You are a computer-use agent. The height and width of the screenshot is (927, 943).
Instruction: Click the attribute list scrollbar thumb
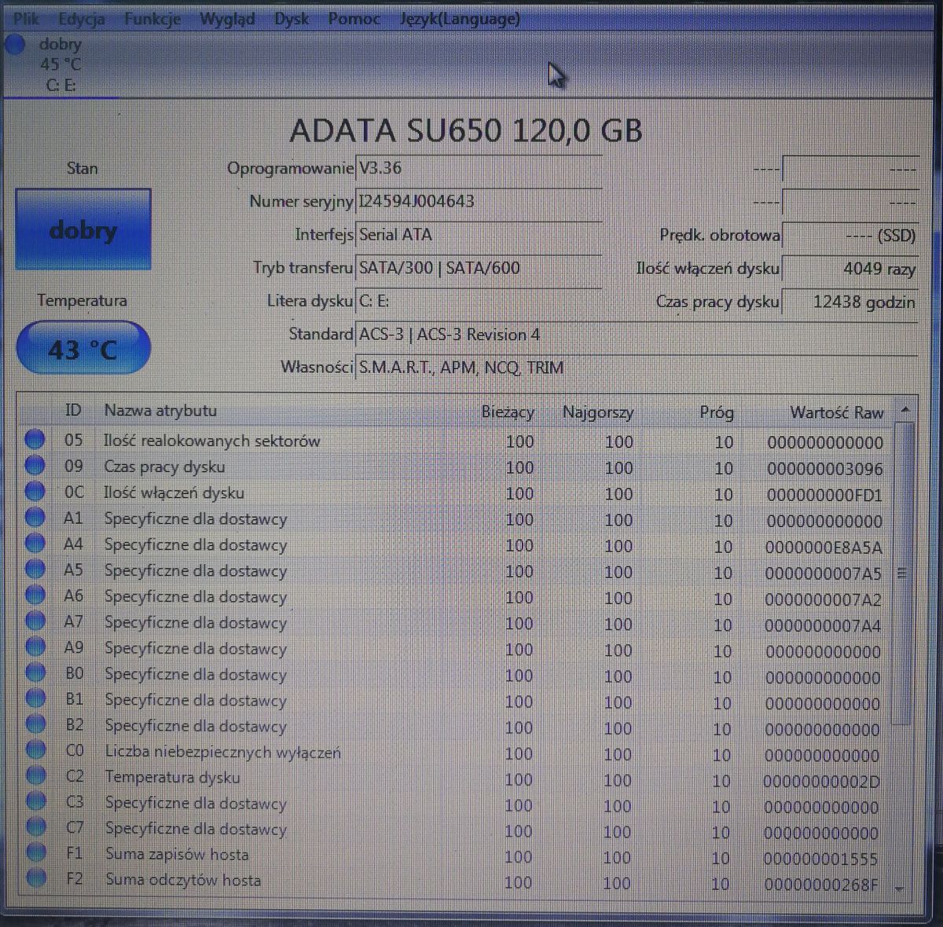pyautogui.click(x=902, y=572)
